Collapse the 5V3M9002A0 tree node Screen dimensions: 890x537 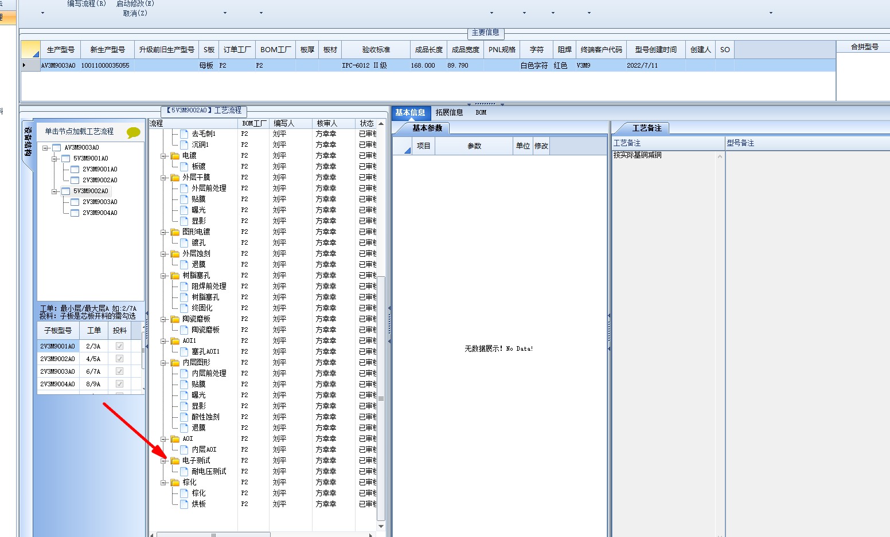(x=54, y=191)
